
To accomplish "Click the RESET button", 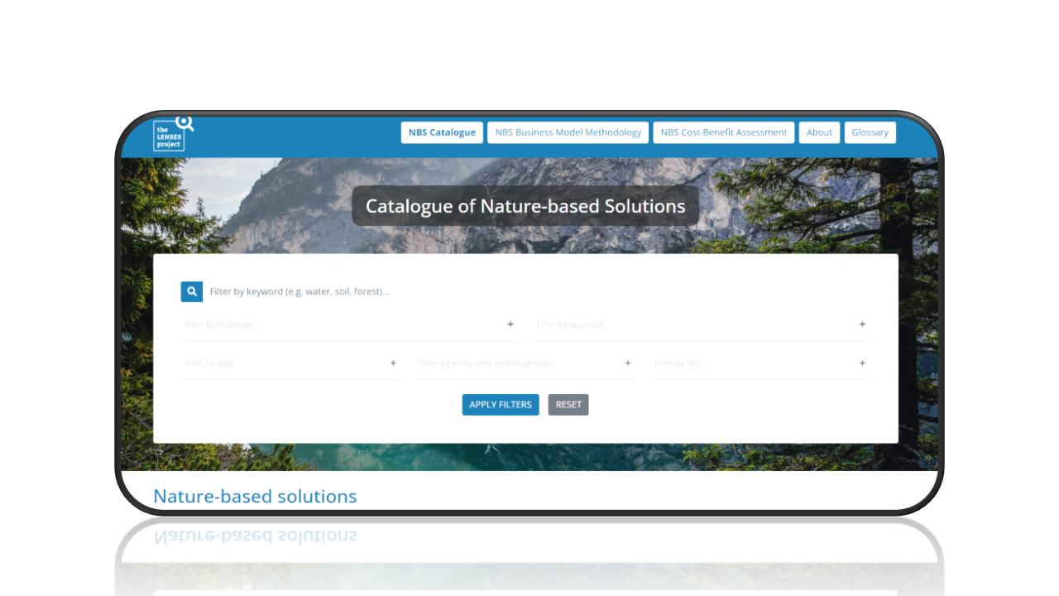I will [568, 405].
